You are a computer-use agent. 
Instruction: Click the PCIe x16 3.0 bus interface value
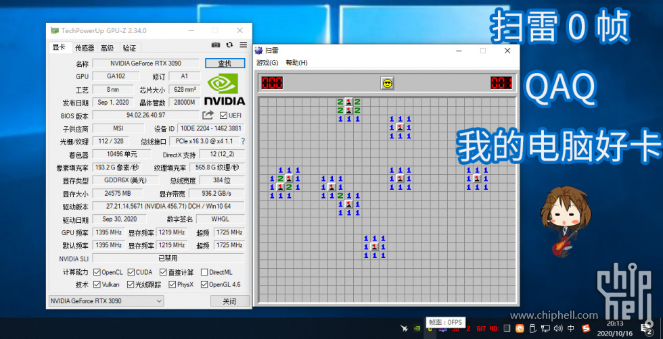204,141
